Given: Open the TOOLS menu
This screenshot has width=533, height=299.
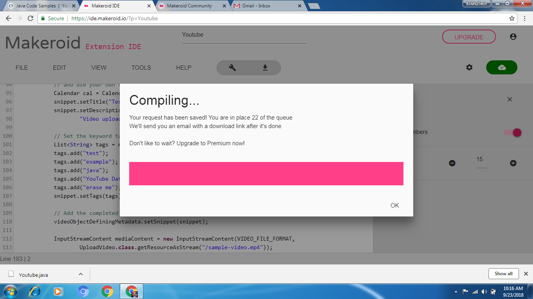Looking at the screenshot, I should tap(141, 68).
